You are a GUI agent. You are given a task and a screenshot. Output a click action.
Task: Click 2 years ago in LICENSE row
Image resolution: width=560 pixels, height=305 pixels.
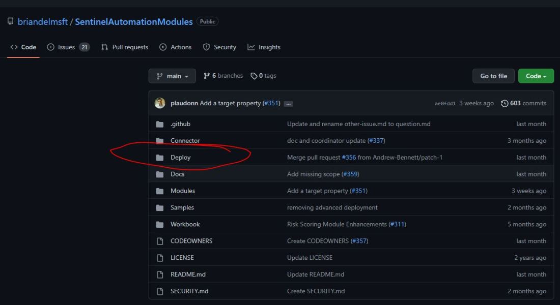pyautogui.click(x=530, y=258)
